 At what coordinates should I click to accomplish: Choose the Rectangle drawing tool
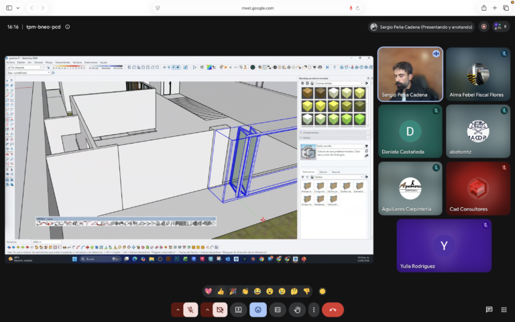click(7, 100)
